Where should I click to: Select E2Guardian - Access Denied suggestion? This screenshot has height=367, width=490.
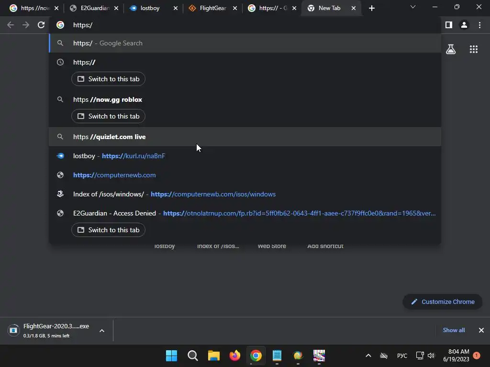245,213
